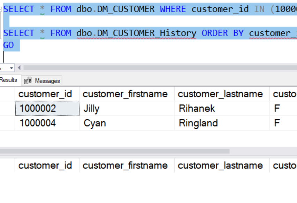Screen dimensions: 297x203
Task: Open the editor zoom level dropdown
Action: pos(12,68)
